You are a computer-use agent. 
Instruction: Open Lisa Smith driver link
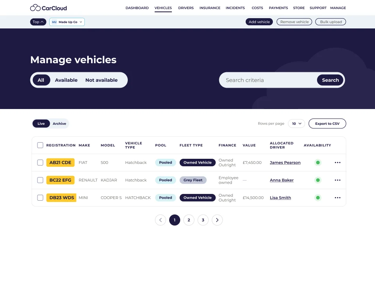pos(280,197)
